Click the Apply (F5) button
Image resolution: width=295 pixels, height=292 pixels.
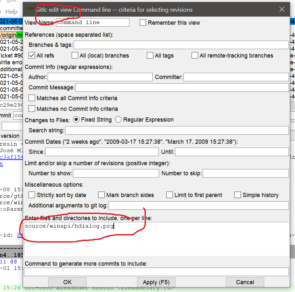pos(156,282)
